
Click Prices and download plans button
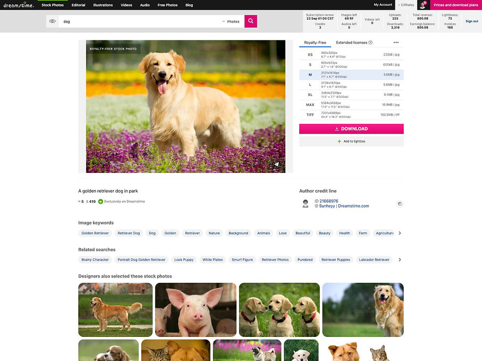coord(456,5)
